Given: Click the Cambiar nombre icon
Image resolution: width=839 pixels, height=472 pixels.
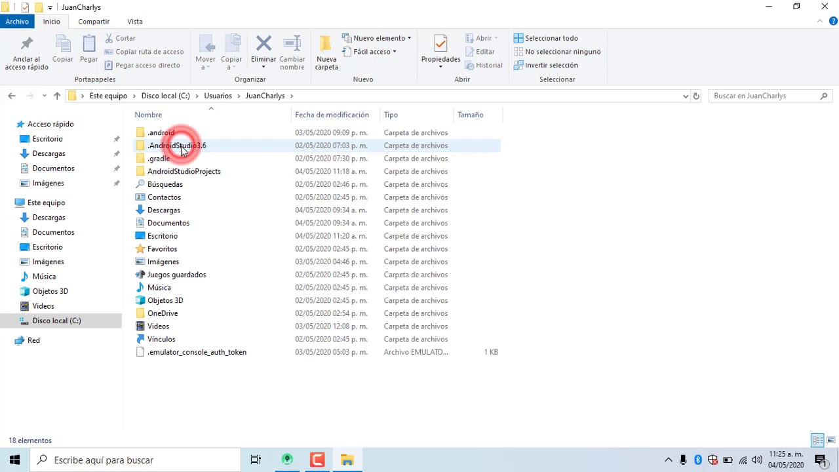Looking at the screenshot, I should pos(292,44).
